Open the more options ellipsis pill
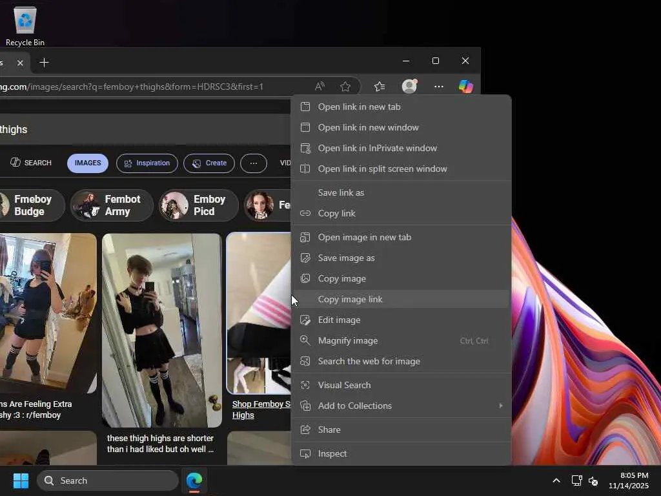The image size is (661, 496). pyautogui.click(x=253, y=163)
